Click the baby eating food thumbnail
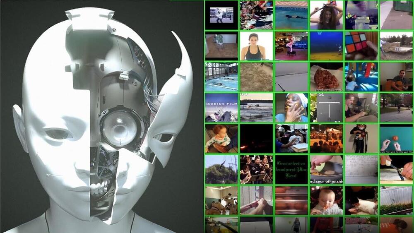 click(326, 200)
